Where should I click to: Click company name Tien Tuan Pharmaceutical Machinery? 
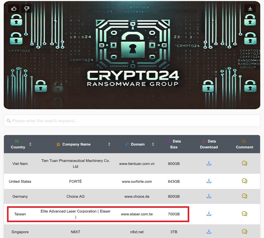[x=75, y=164]
